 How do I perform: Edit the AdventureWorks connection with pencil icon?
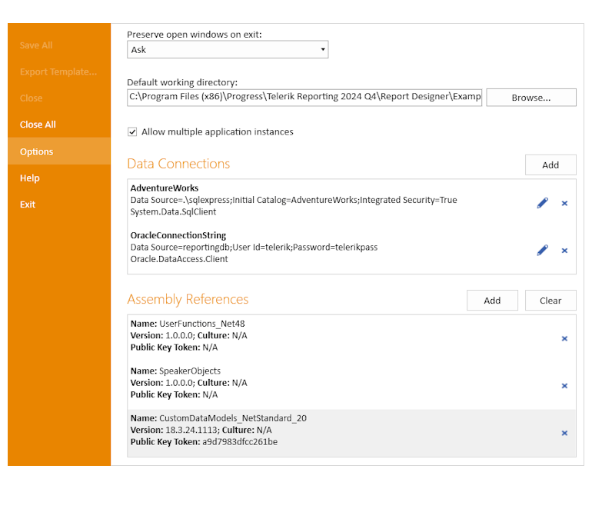[x=543, y=203]
